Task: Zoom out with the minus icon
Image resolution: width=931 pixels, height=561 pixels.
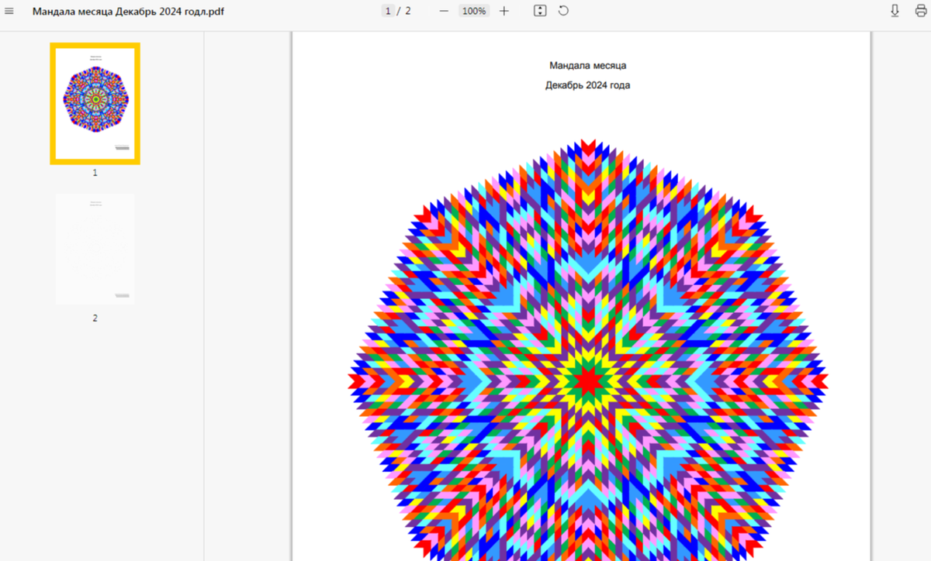Action: coord(444,11)
